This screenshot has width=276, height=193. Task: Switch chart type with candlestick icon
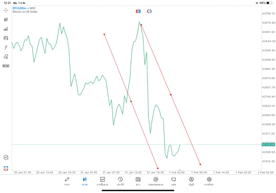coord(6,19)
